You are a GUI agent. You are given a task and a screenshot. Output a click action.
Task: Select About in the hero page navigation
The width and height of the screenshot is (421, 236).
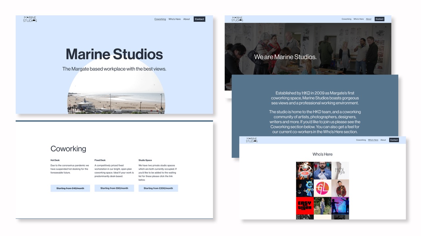tap(186, 19)
